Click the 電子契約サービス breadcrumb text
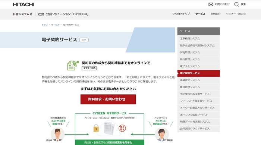 click(71, 25)
